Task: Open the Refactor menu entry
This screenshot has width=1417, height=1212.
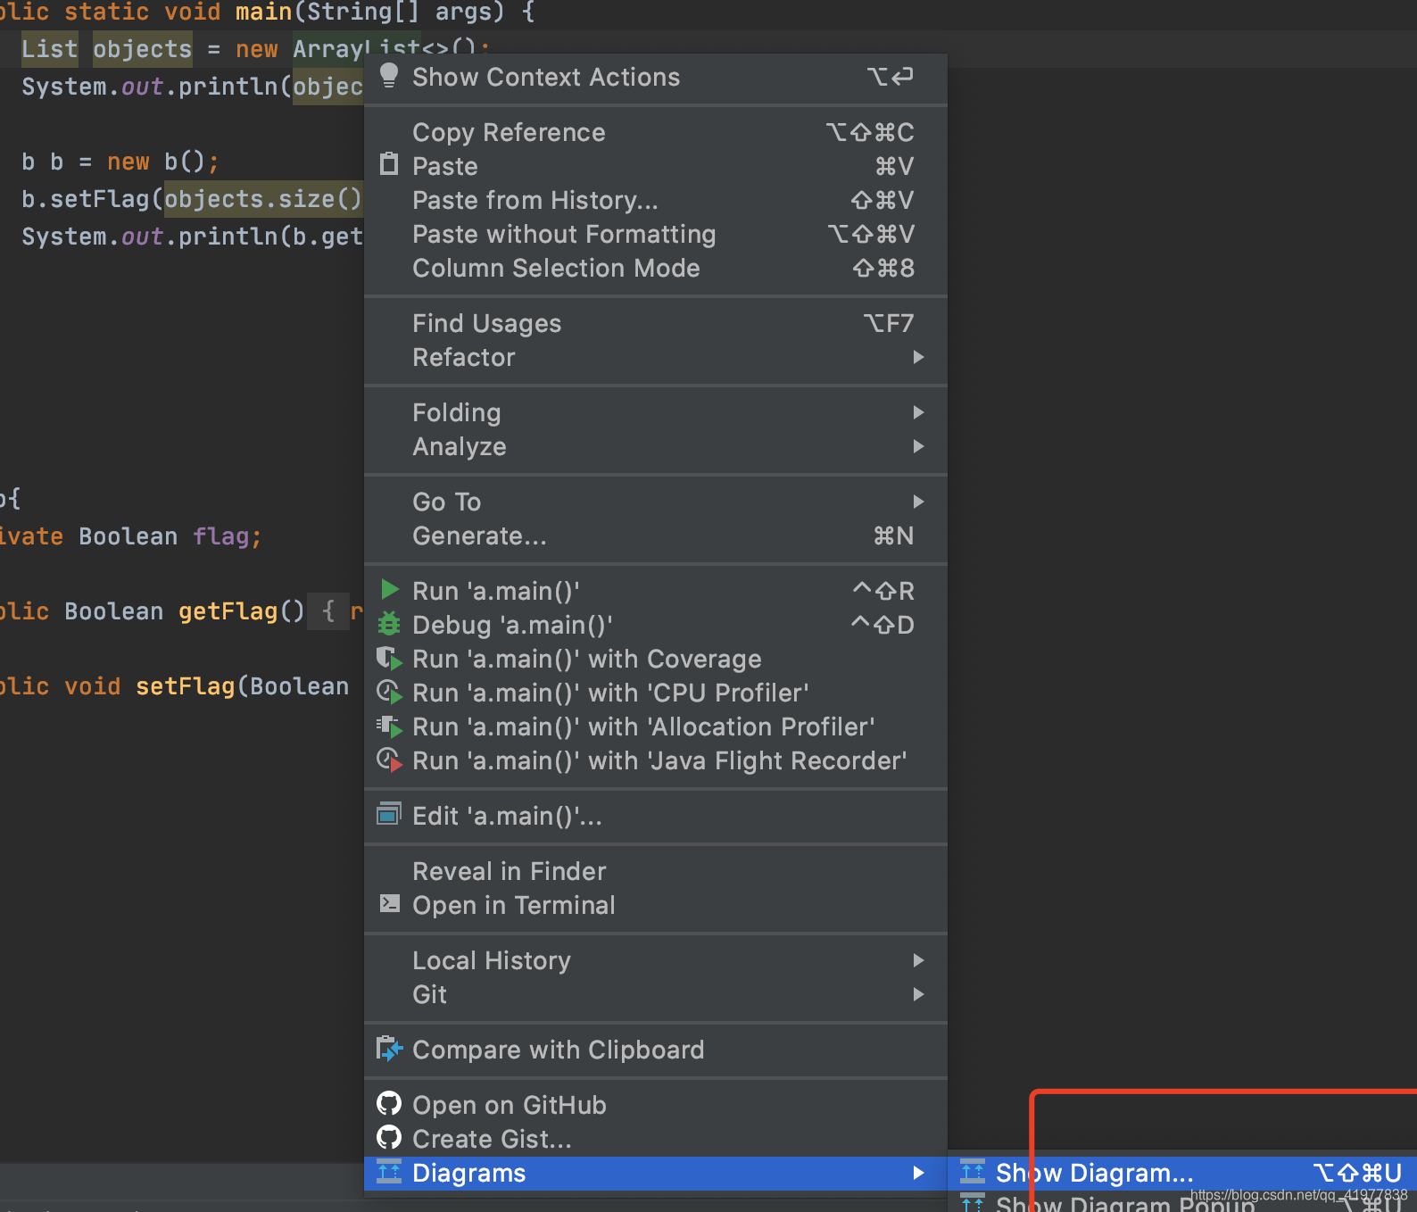Action: [x=656, y=357]
